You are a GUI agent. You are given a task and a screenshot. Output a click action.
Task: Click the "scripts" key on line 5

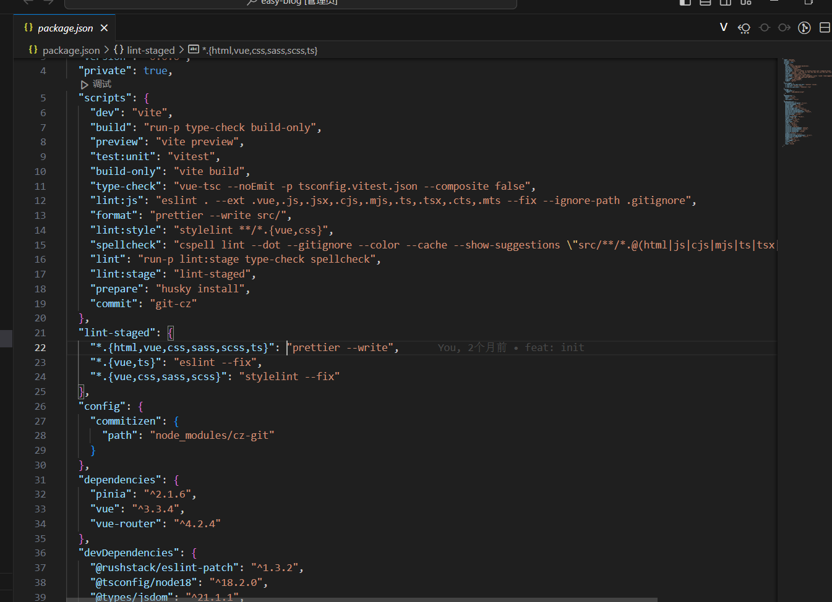coord(105,98)
